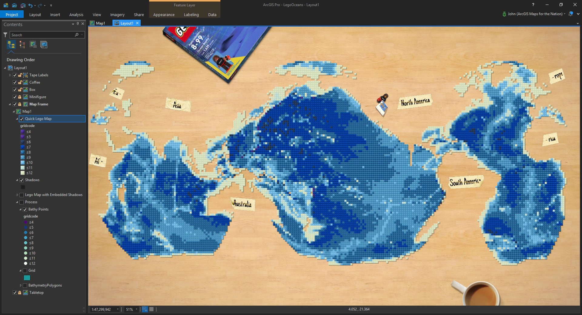Expand the Tape Labels group

click(x=10, y=75)
